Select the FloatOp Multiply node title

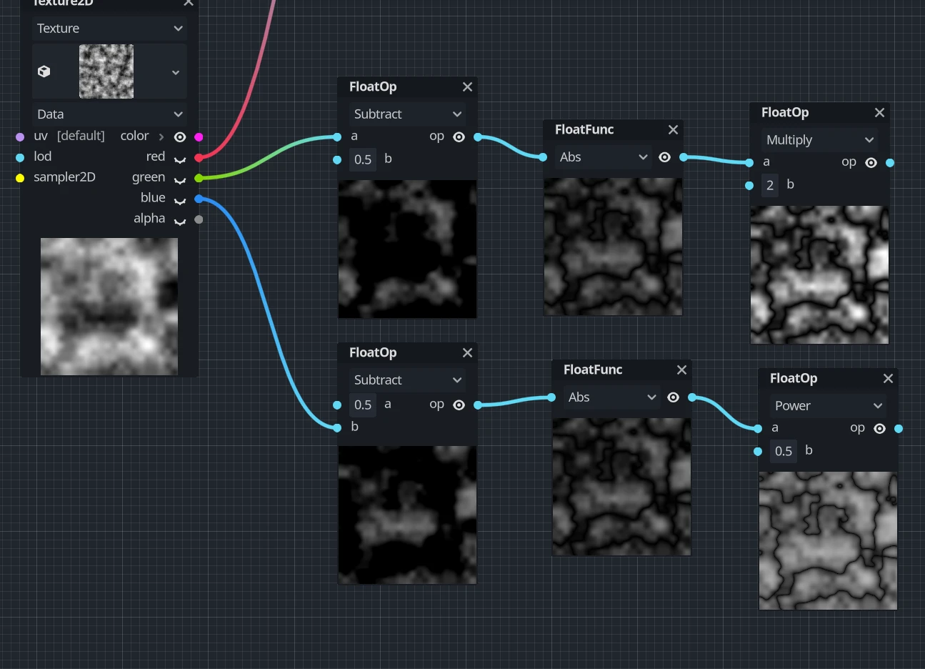pos(785,112)
